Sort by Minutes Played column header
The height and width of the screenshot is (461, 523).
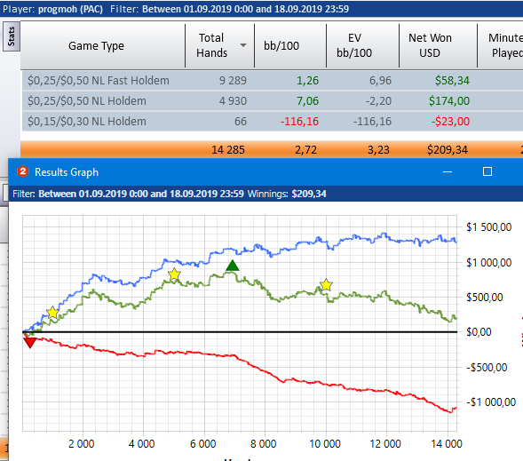pos(500,45)
